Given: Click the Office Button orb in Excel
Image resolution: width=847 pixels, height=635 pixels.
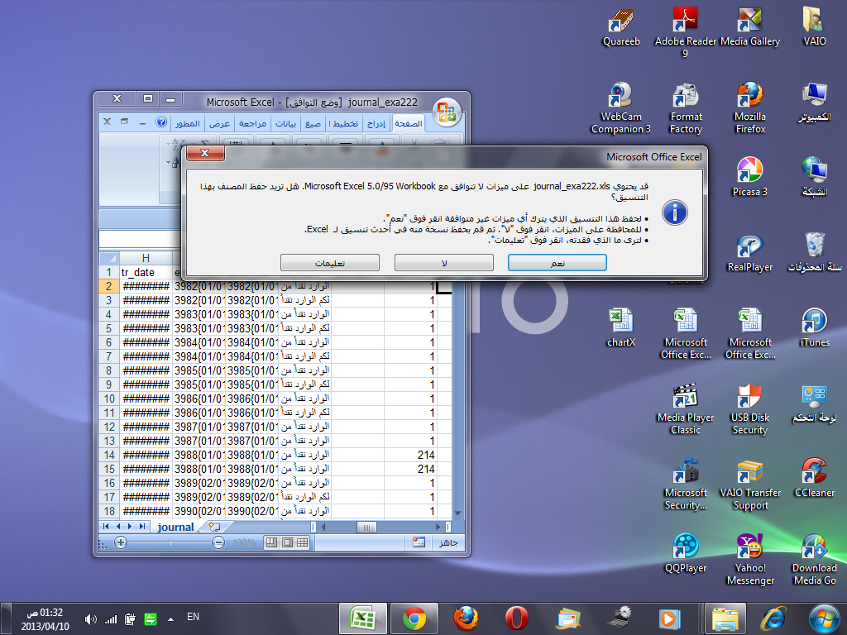Looking at the screenshot, I should (x=447, y=112).
